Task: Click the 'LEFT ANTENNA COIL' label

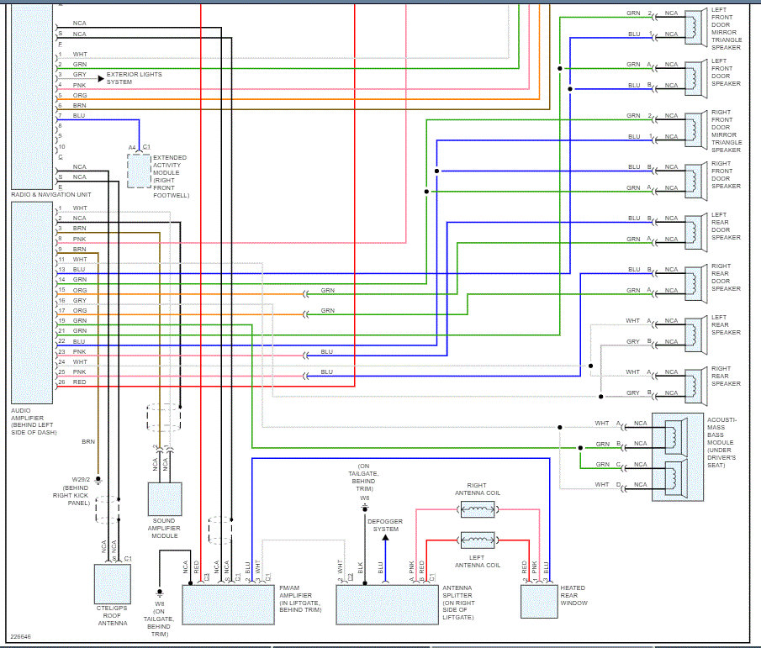Action: click(478, 561)
